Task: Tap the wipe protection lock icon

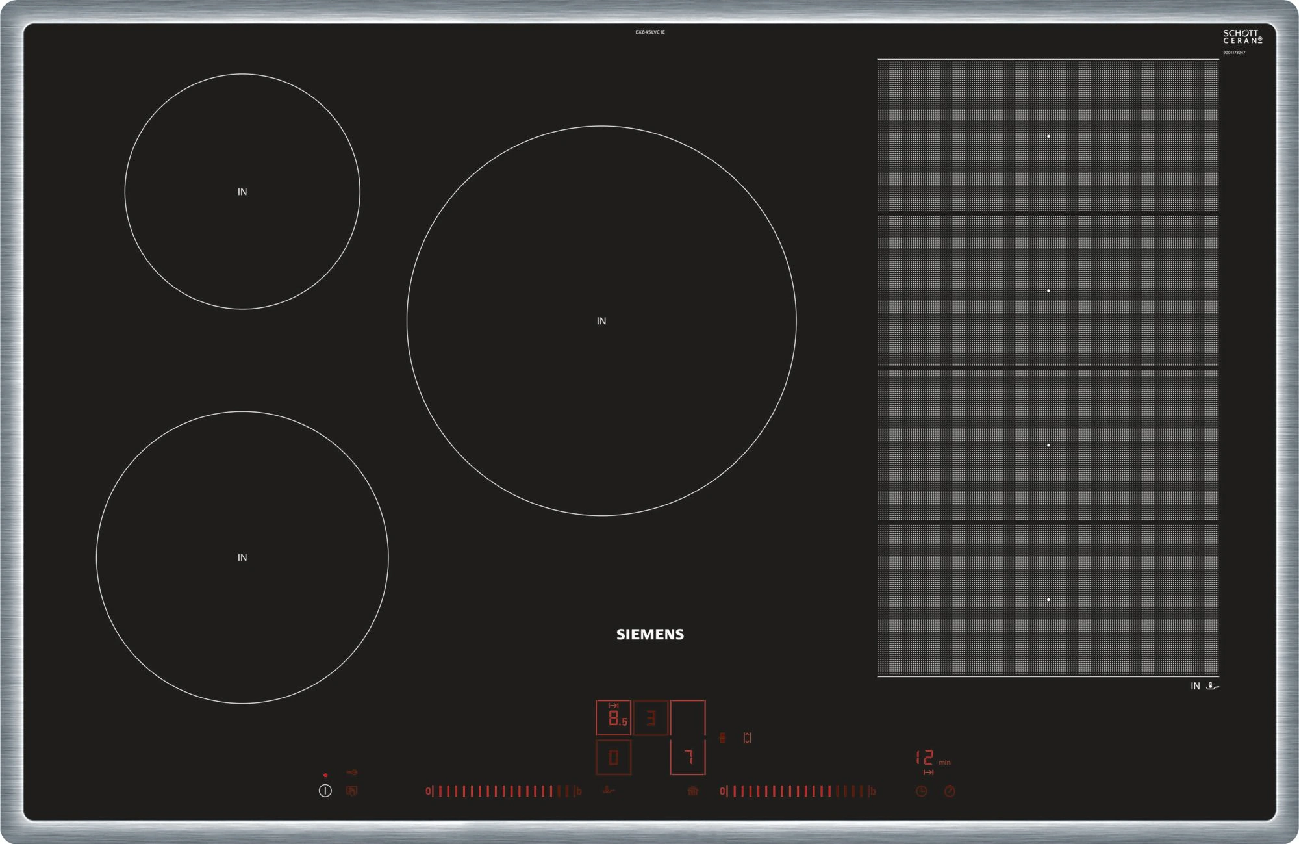Action: (x=351, y=791)
